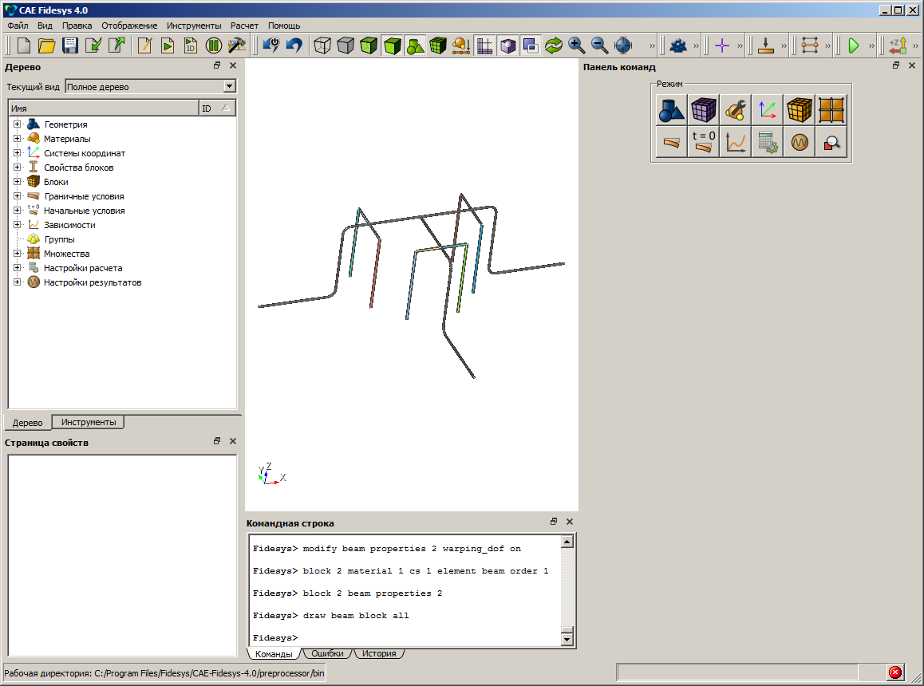
Task: Toggle perspective purple cube toolbar icon
Action: pyautogui.click(x=507, y=45)
